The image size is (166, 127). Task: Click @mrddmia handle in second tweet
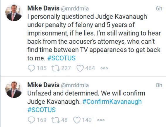[75, 85]
